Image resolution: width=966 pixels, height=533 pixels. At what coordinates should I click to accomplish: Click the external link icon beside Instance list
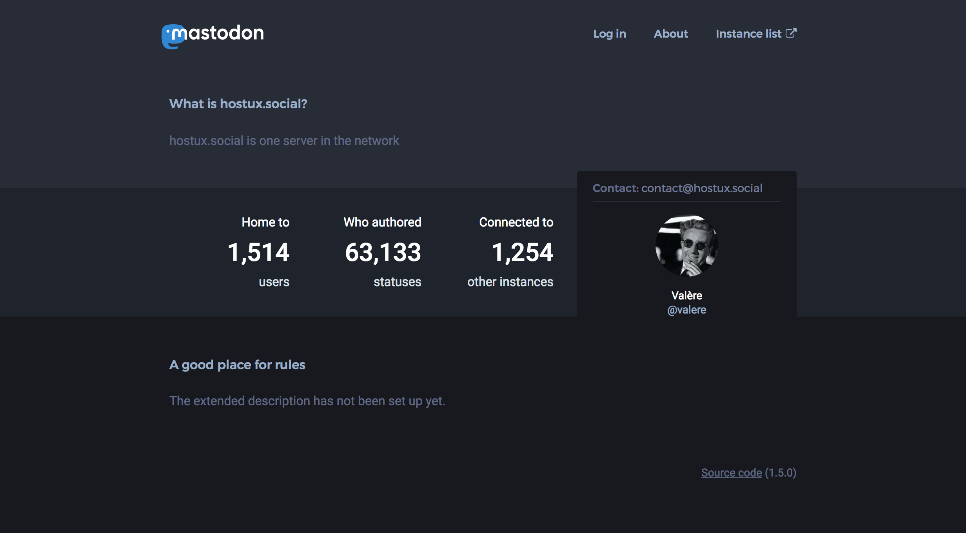pos(791,33)
